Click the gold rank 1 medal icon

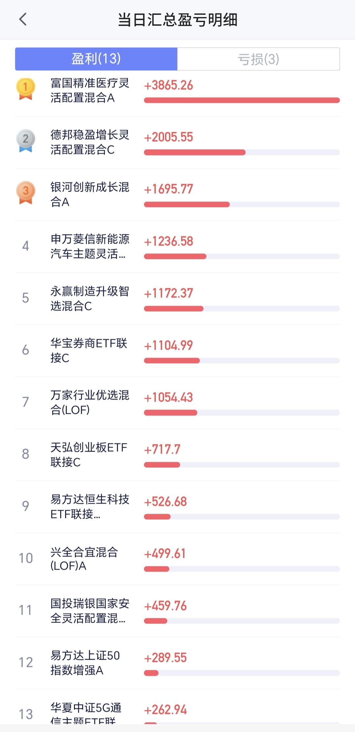coord(25,88)
